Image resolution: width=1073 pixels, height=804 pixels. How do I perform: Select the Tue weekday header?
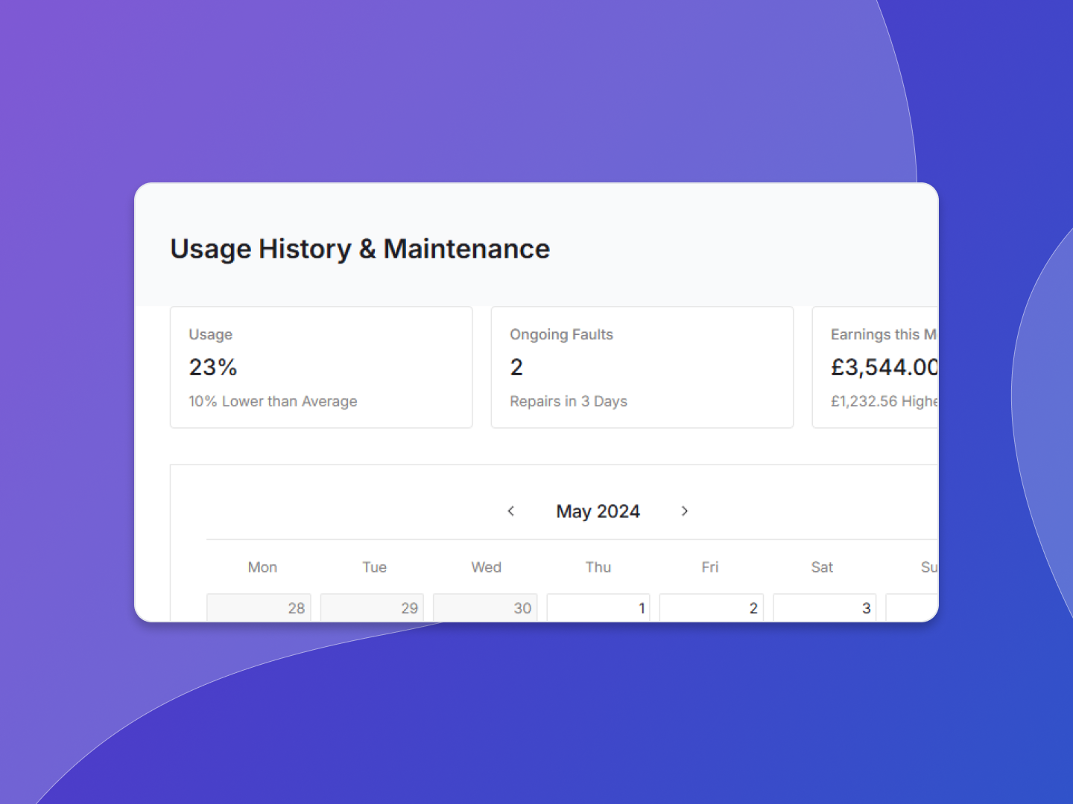click(x=374, y=567)
